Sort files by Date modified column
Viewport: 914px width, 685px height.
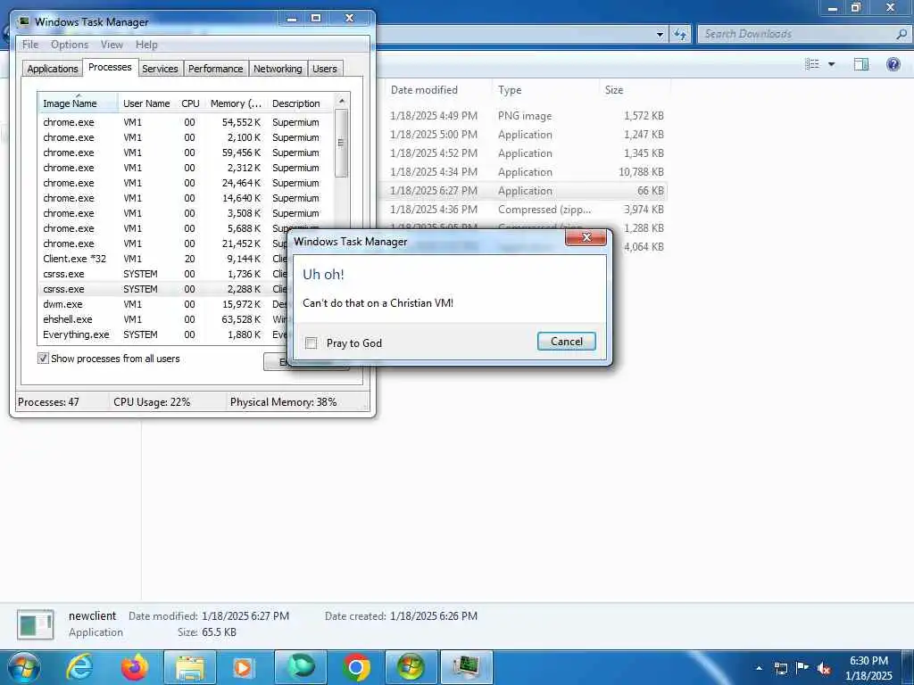(437, 90)
